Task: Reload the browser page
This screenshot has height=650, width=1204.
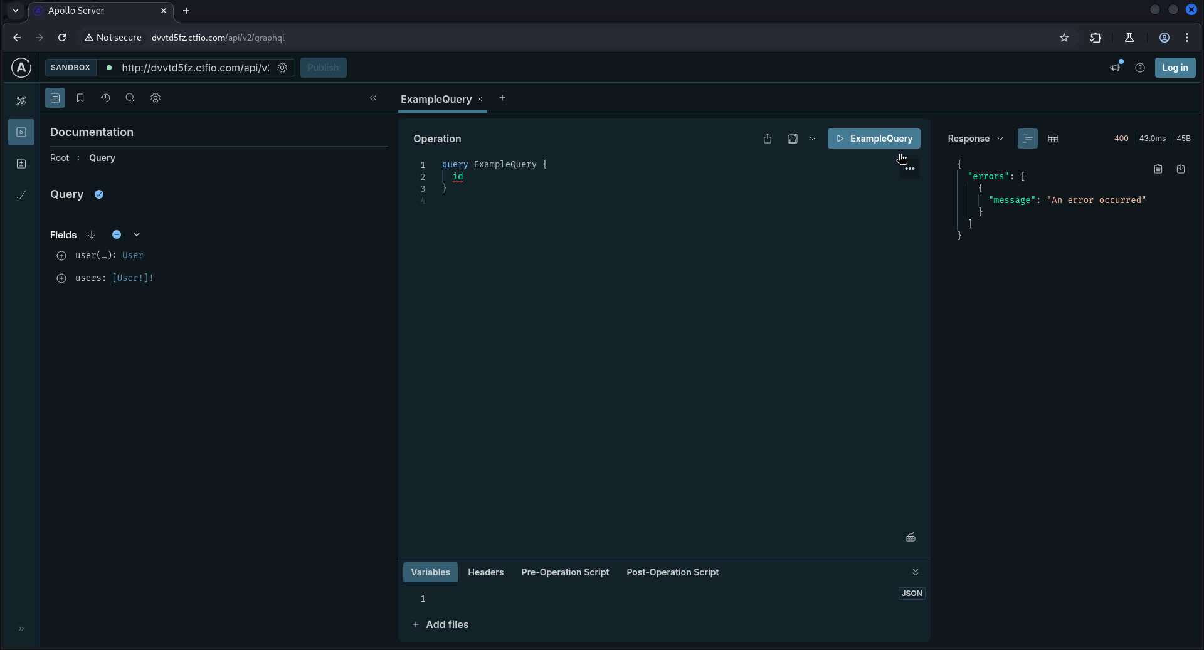Action: click(62, 38)
